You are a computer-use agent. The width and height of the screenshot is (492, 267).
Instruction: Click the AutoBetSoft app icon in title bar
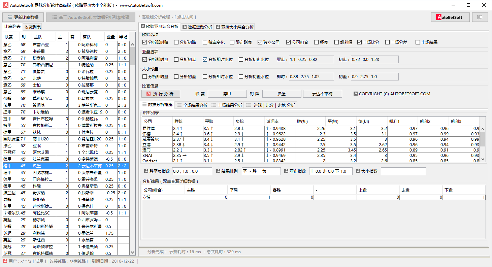point(5,5)
